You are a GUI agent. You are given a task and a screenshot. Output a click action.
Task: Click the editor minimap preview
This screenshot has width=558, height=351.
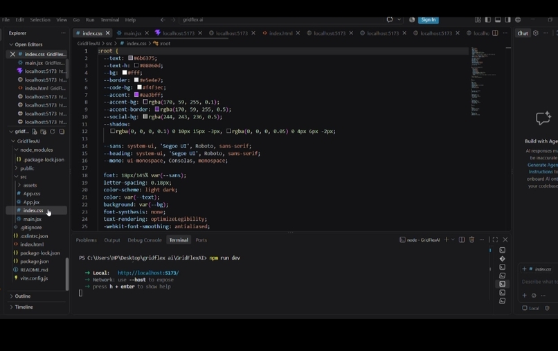coord(483,81)
